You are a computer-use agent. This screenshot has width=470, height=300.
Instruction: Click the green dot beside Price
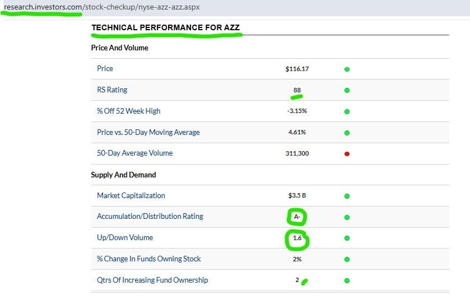point(347,69)
